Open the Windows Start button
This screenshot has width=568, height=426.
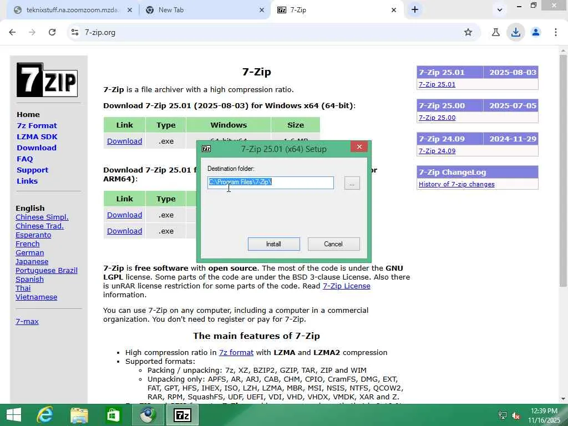[x=14, y=415]
